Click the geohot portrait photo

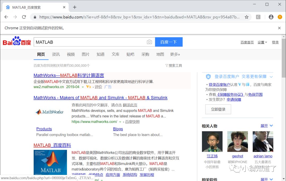(238, 141)
